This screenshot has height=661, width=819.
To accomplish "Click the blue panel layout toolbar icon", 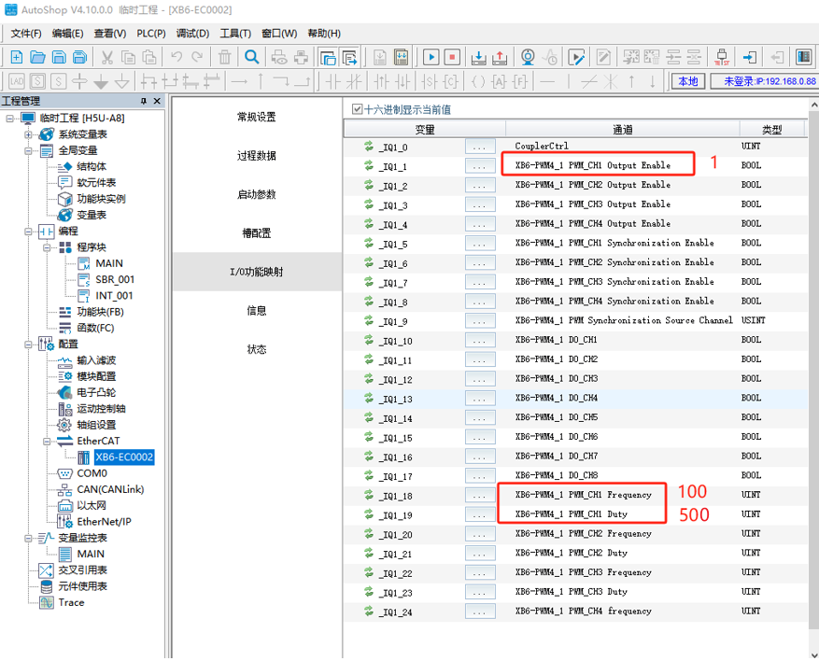I will (x=803, y=57).
